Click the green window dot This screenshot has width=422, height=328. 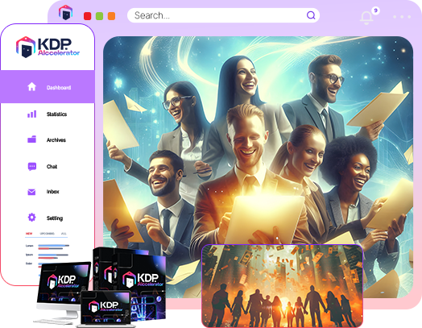99,16
